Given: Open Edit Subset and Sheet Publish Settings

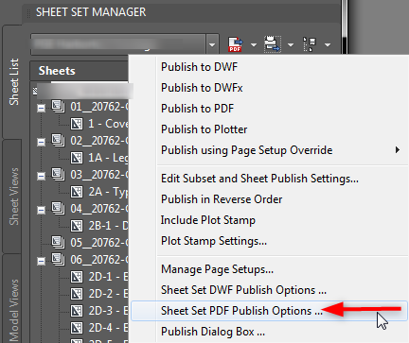Looking at the screenshot, I should point(259,179).
